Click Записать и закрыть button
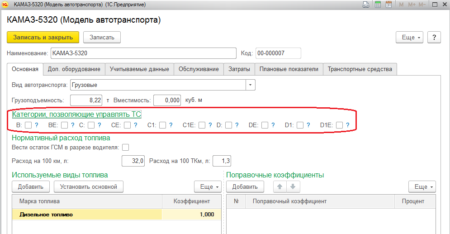 [43, 37]
